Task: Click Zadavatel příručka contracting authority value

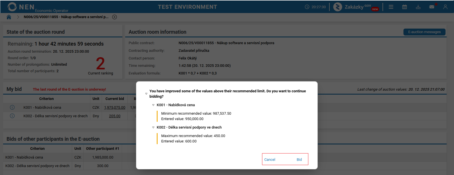Action: (x=194, y=51)
